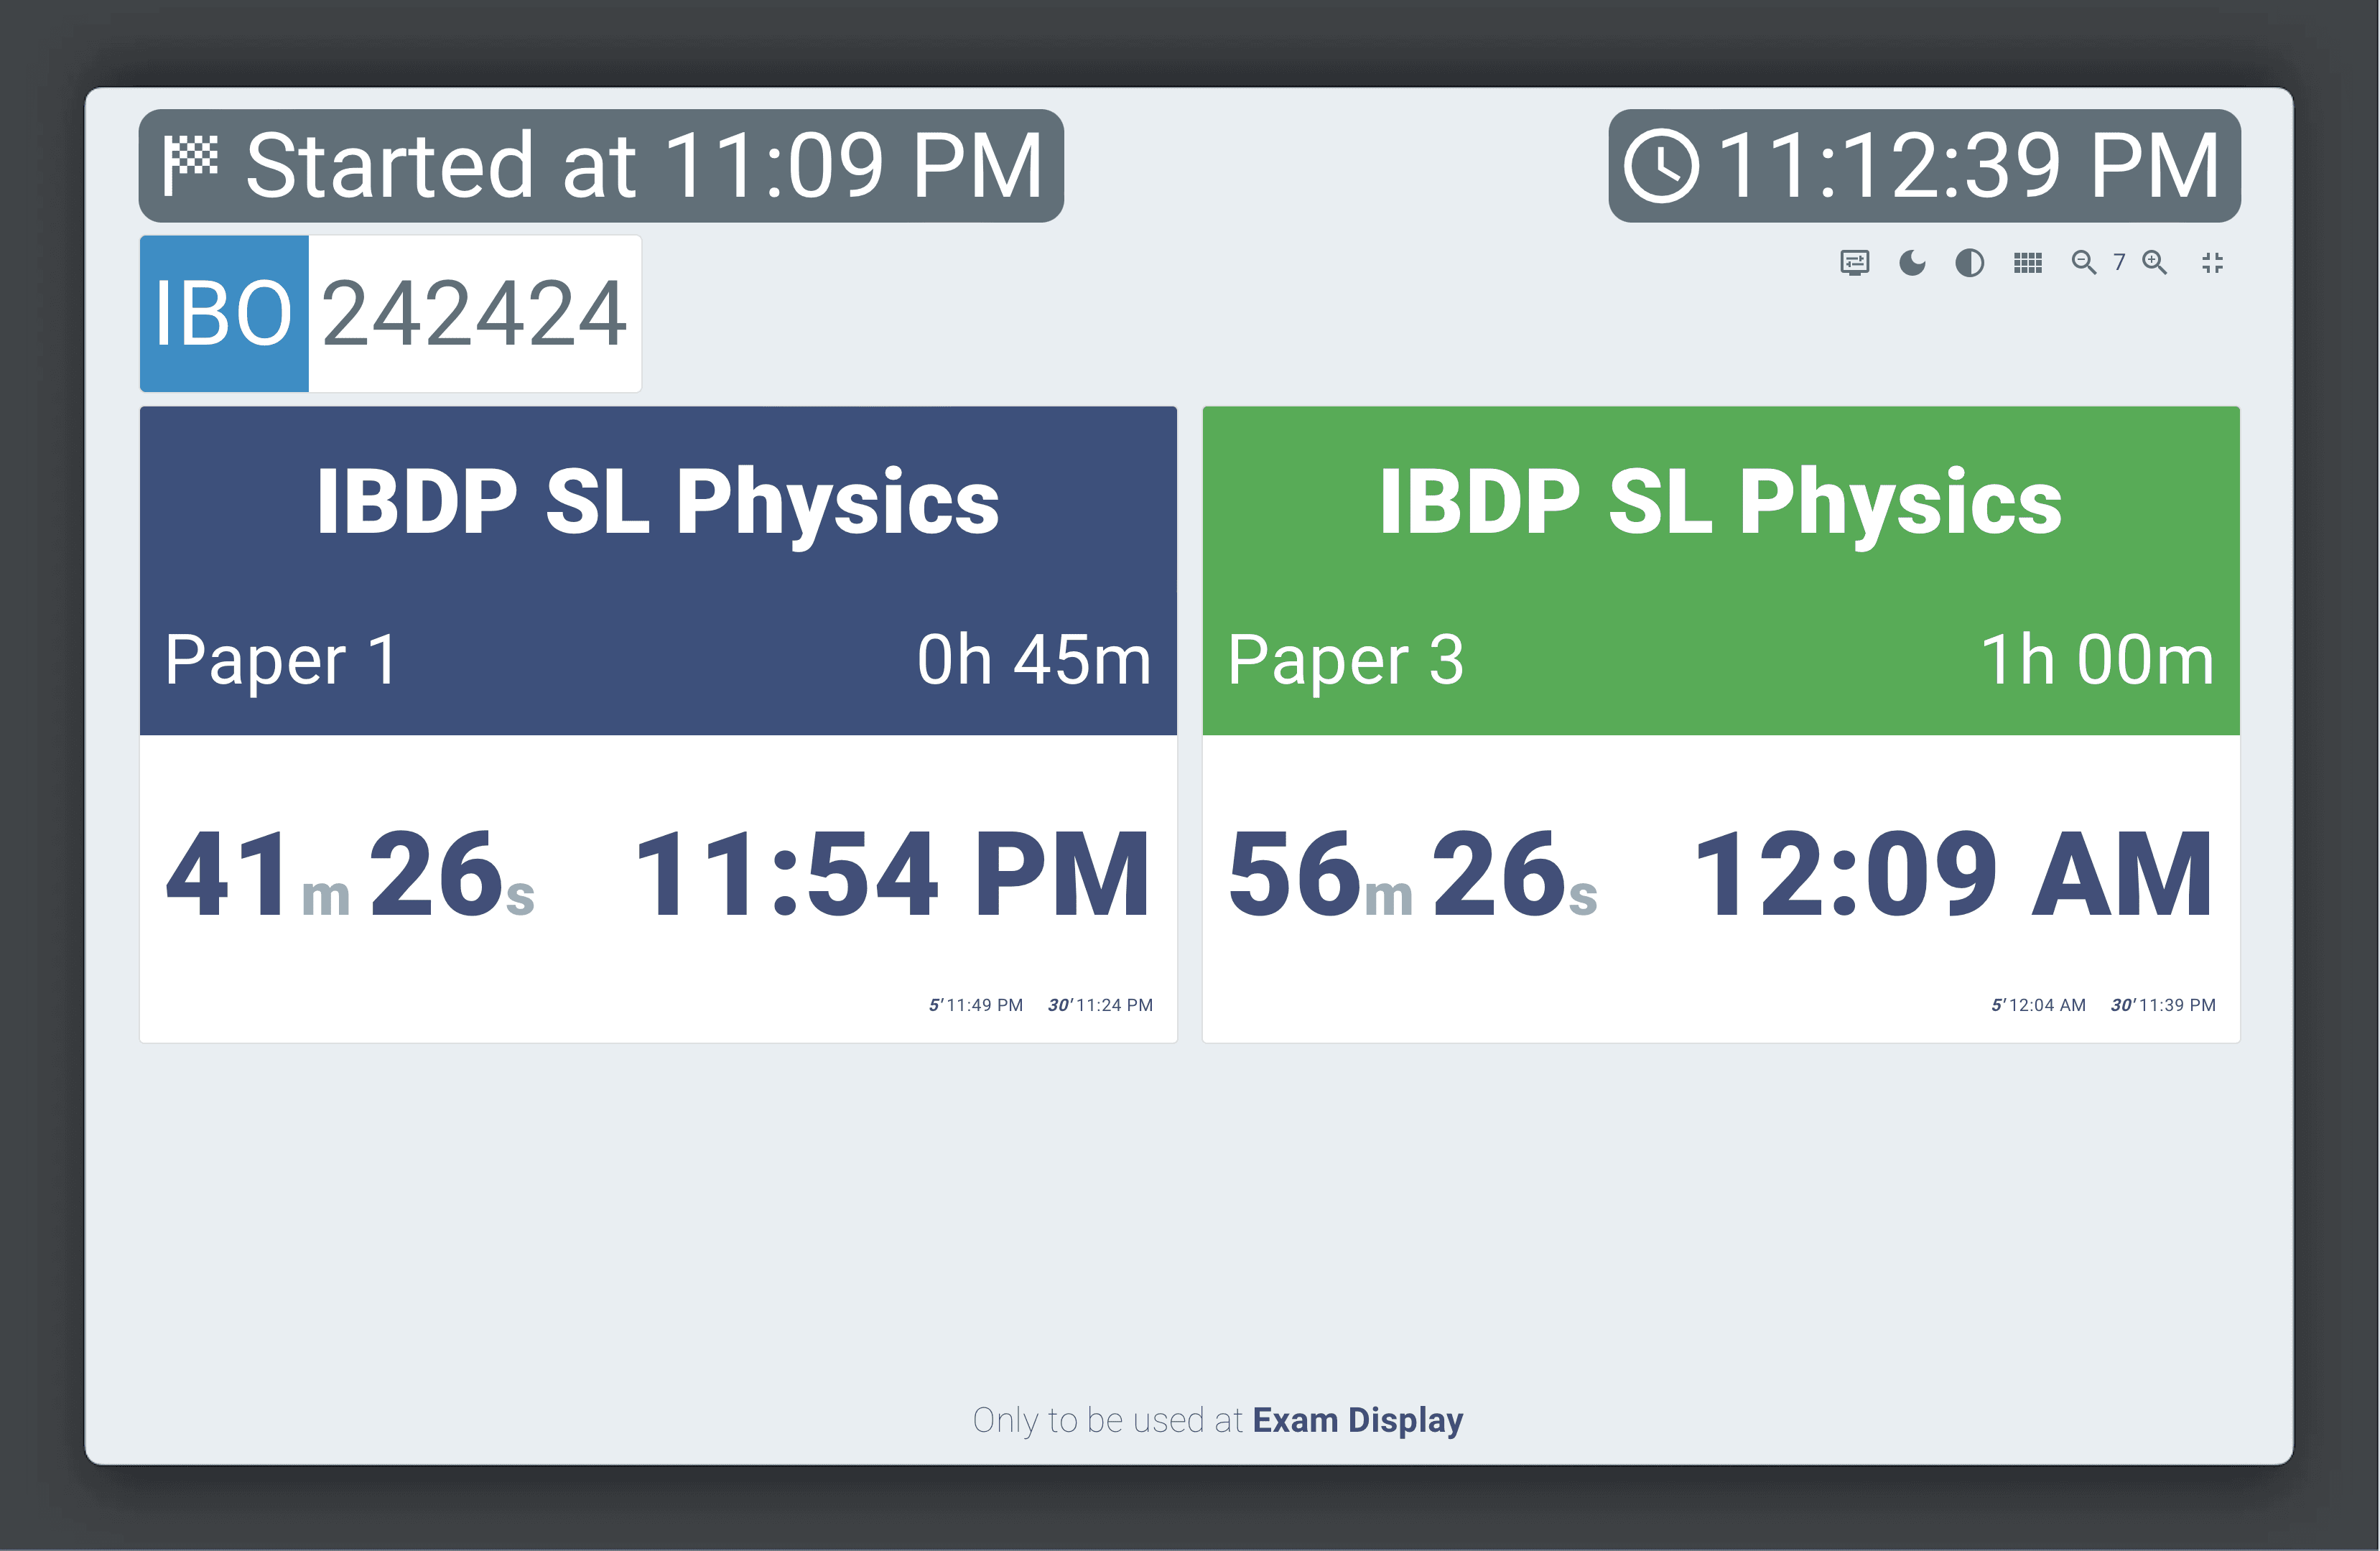The image size is (2380, 1551).
Task: Click the 5' 12:04 AM warning marker
Action: coord(2038,1005)
